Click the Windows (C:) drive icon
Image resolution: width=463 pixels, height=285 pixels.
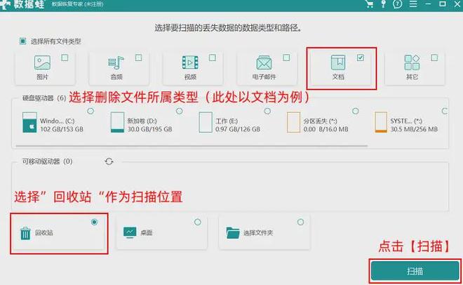(x=29, y=122)
